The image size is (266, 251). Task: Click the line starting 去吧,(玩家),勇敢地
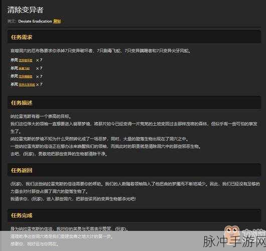coord(59,154)
